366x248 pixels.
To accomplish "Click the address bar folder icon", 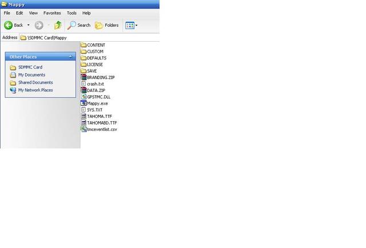I will (23, 38).
